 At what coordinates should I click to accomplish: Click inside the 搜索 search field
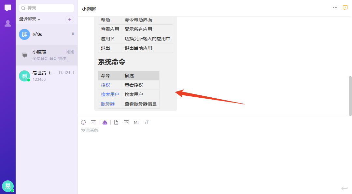pyautogui.click(x=46, y=8)
